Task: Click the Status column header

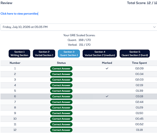Action: point(61,63)
